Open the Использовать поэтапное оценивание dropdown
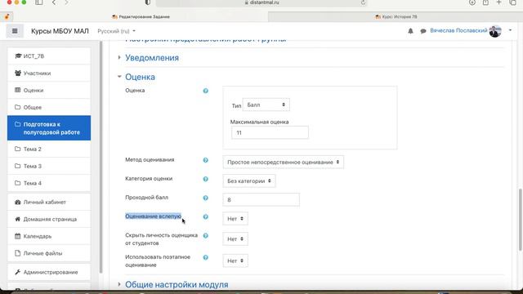The width and height of the screenshot is (523, 294). click(235, 261)
